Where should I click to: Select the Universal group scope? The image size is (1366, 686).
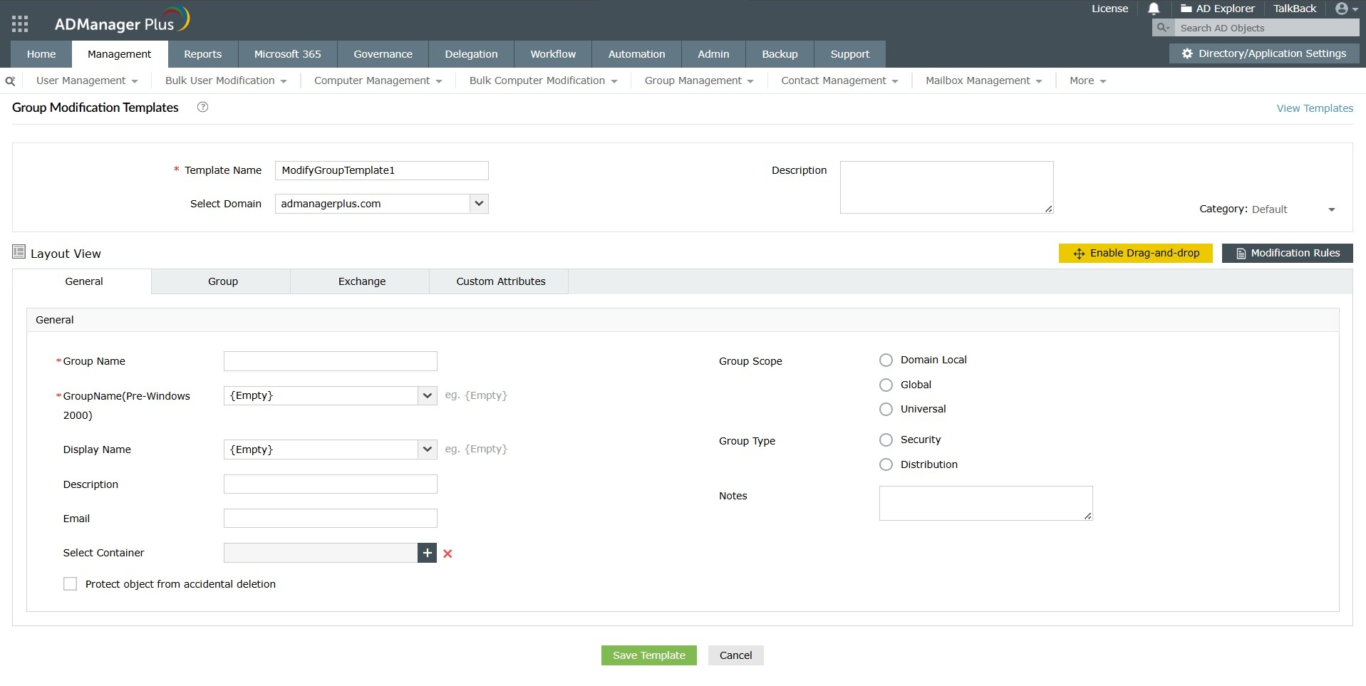[886, 409]
